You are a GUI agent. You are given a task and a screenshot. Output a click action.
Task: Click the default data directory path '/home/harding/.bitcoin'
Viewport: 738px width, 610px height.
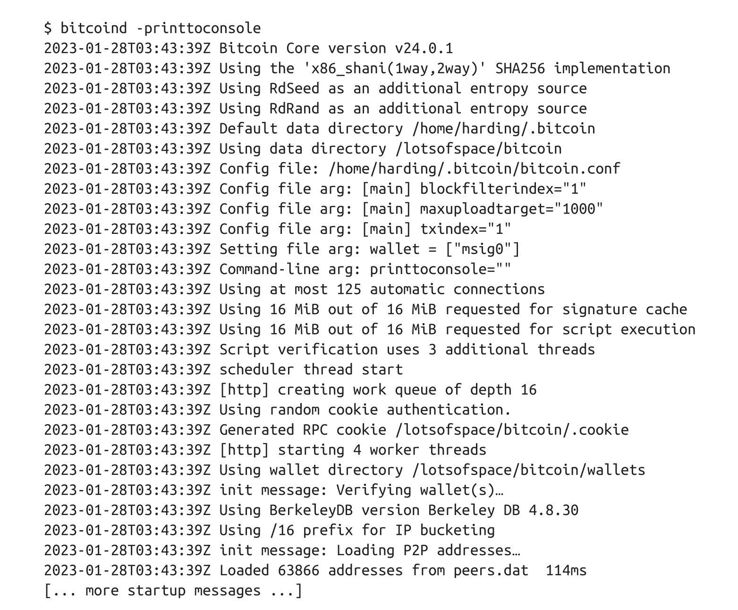[503, 129]
